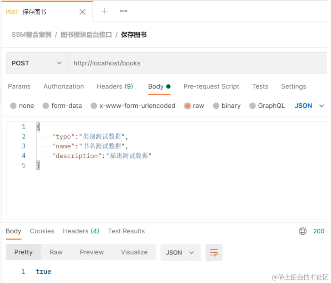Click the globe network icon near status
The height and width of the screenshot is (283, 331).
point(303,231)
